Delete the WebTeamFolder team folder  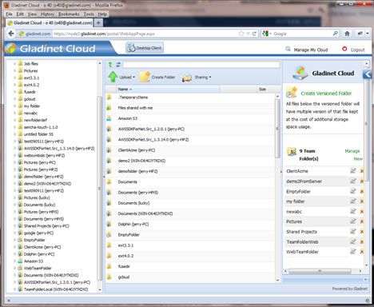tap(362, 252)
